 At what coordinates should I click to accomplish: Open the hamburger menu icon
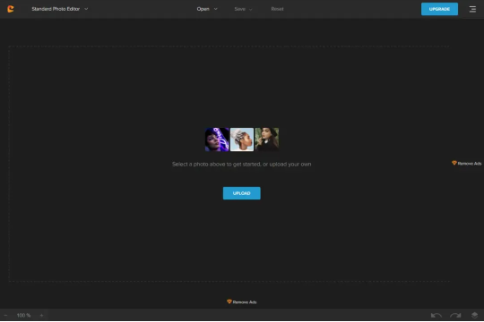click(472, 9)
